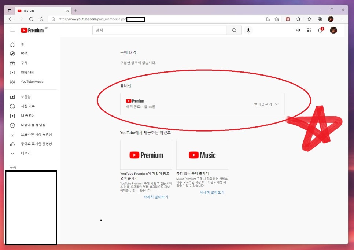This screenshot has width=354, height=250.
Task: Click the '멤버십' section heading
Action: click(x=126, y=85)
